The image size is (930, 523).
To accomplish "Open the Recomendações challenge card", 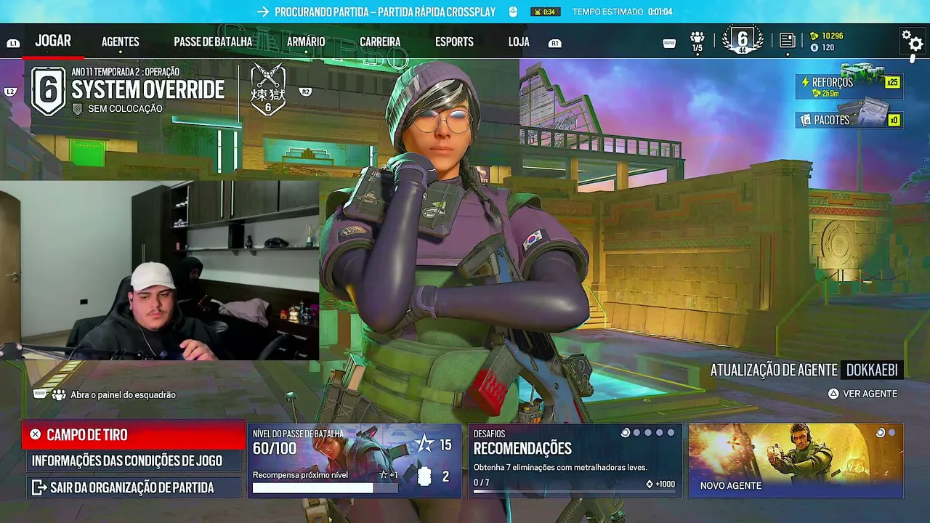I will coord(575,461).
